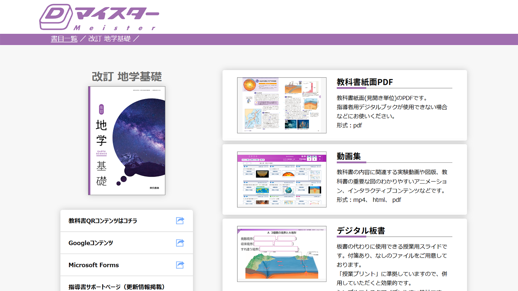Open the Googleコンテンツ menu entry

pos(90,243)
